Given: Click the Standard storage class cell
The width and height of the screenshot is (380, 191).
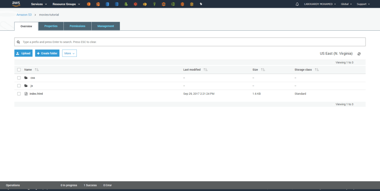Looking at the screenshot, I should click(x=300, y=94).
